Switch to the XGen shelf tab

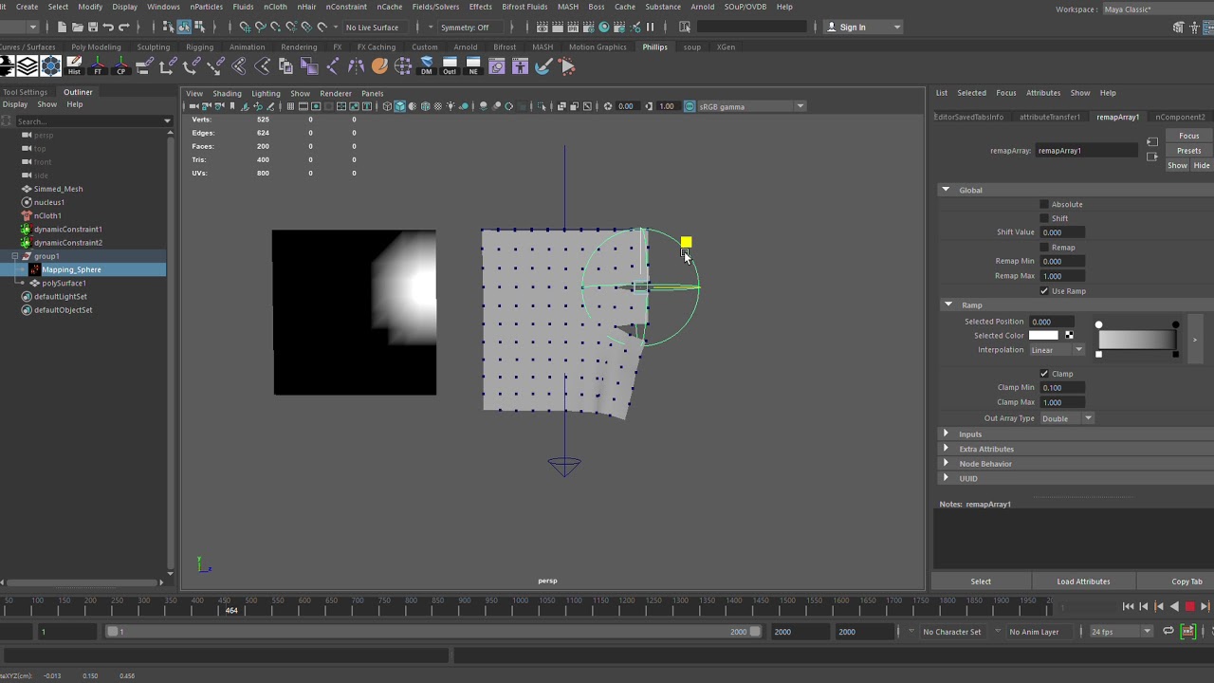coord(726,46)
